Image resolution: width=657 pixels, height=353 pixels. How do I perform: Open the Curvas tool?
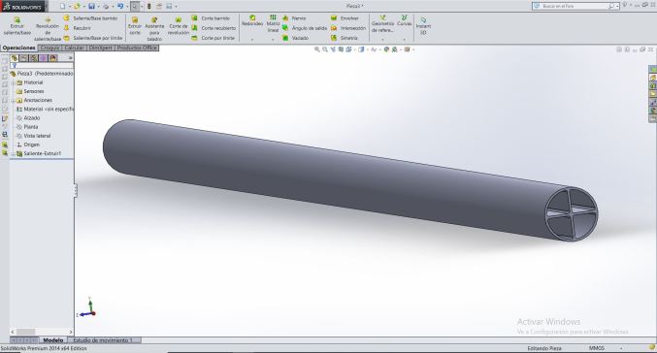point(405,21)
